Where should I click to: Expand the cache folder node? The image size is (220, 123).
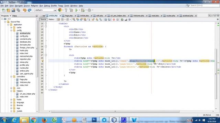(11, 27)
